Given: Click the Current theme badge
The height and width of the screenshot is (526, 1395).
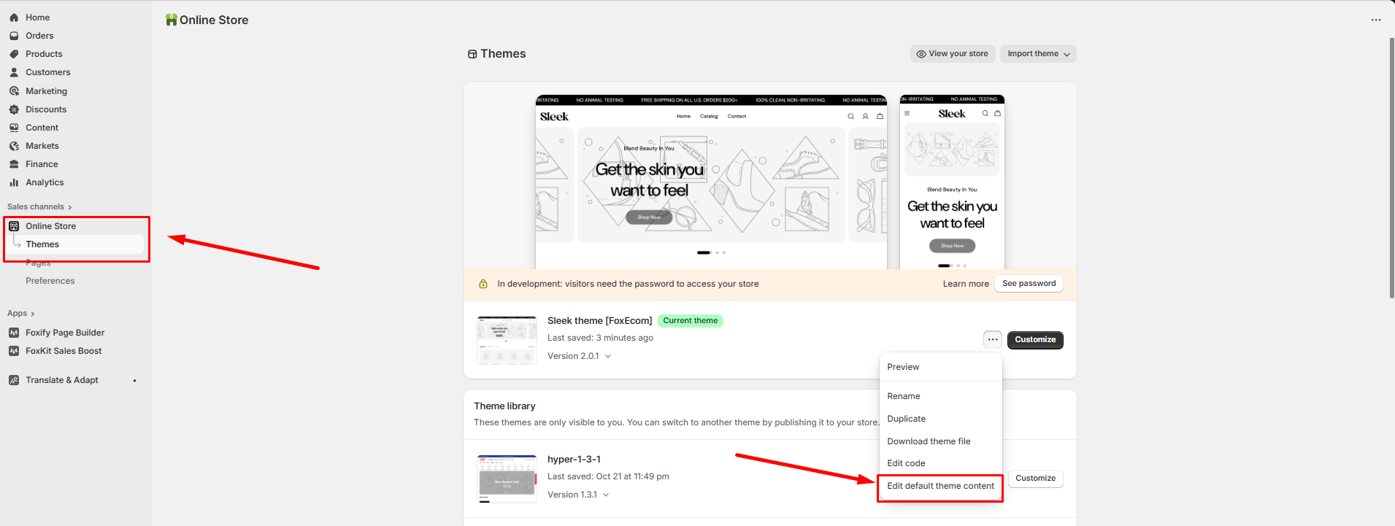Looking at the screenshot, I should coord(691,321).
